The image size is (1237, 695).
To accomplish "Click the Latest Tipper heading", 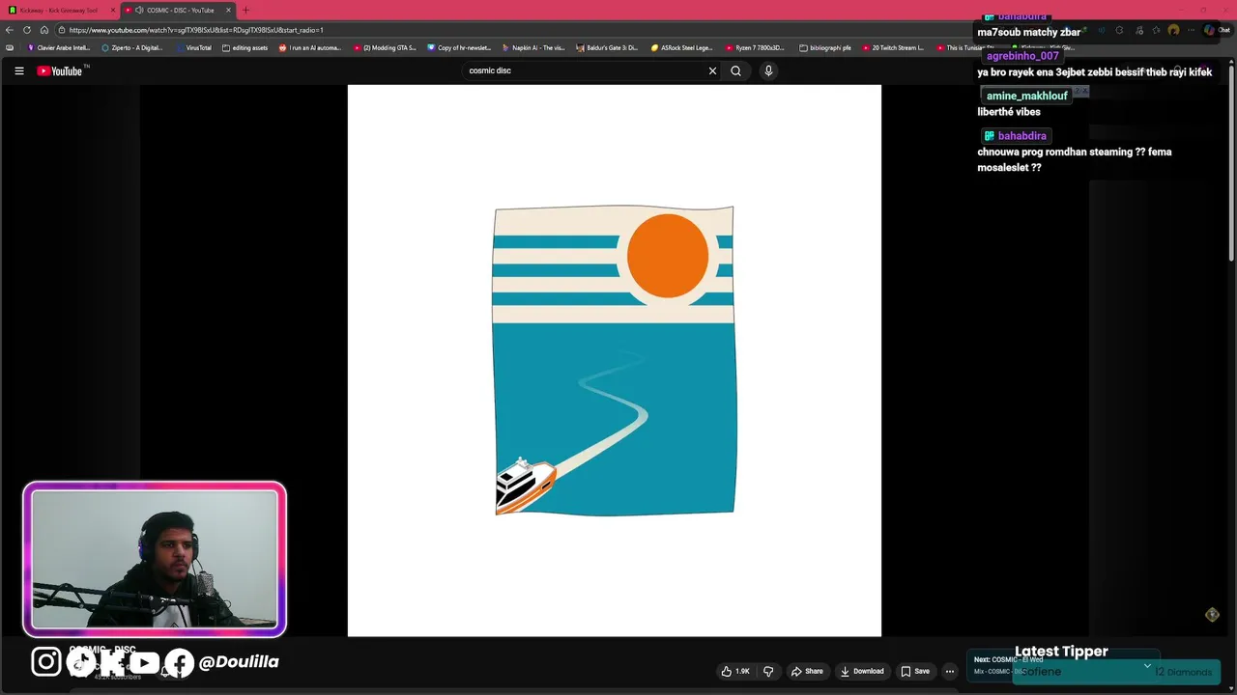I will click(1061, 652).
